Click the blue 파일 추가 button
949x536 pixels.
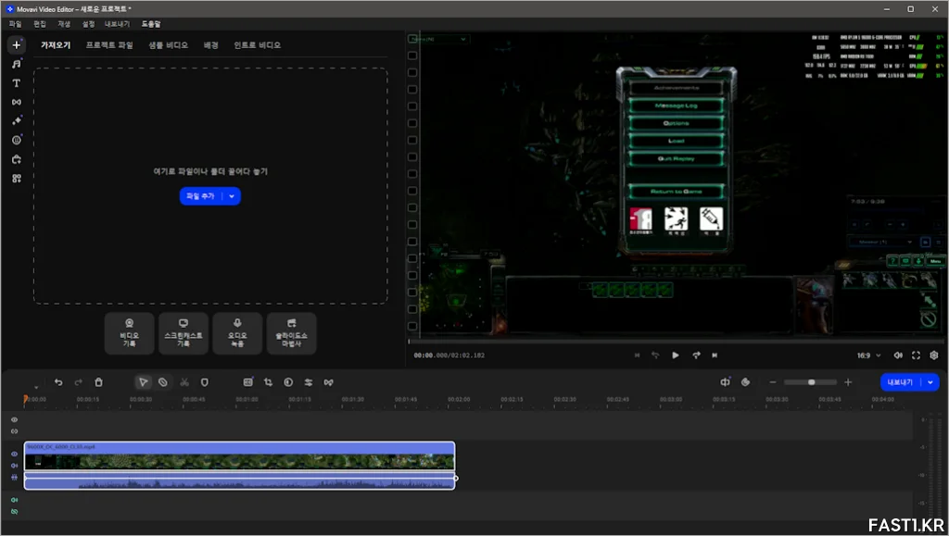[201, 195]
